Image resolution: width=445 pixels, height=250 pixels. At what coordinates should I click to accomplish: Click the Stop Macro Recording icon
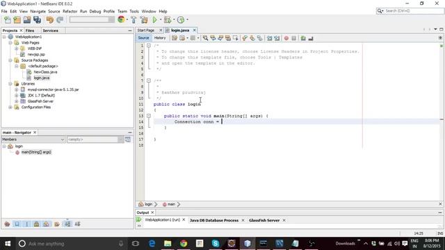coord(294,38)
